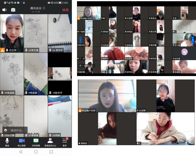Stop the camera with 停止视频
Image resolution: width=196 pixels, height=156 pixels.
tap(21, 142)
